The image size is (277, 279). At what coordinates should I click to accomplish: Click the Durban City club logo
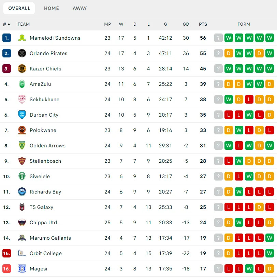tap(22, 115)
